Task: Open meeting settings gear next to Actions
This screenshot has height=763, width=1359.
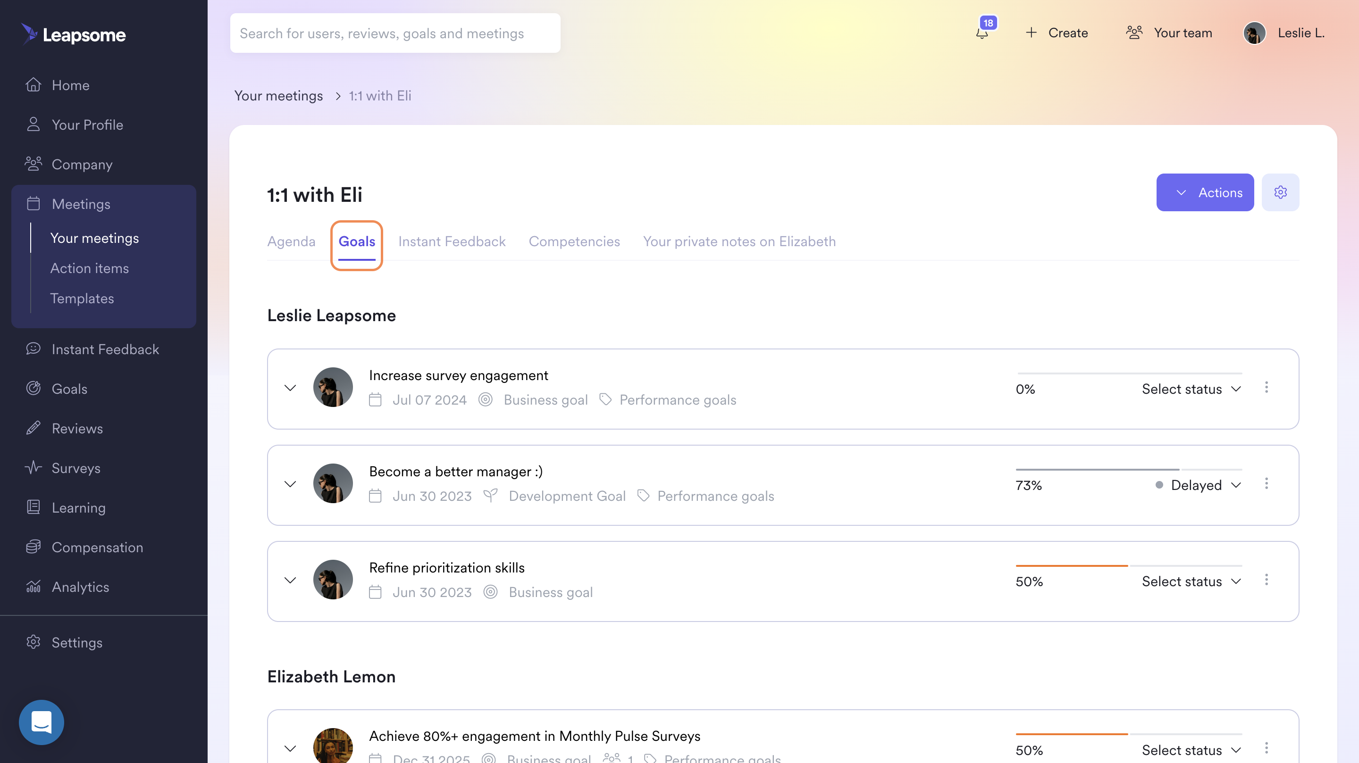Action: point(1280,192)
